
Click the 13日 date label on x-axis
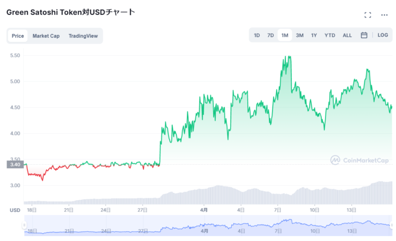(351, 210)
